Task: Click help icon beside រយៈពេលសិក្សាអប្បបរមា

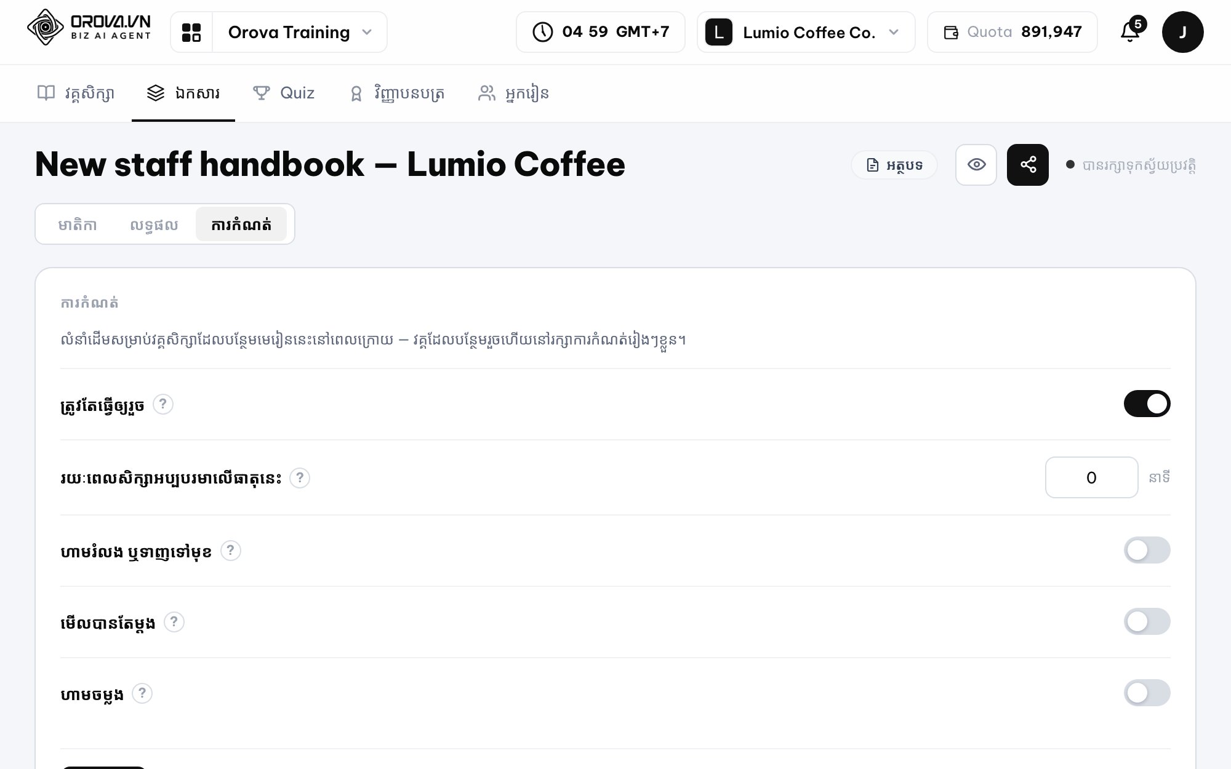Action: 300,477
